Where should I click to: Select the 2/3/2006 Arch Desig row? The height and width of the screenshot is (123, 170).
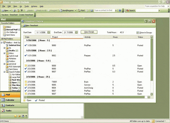pyautogui.click(x=87, y=88)
